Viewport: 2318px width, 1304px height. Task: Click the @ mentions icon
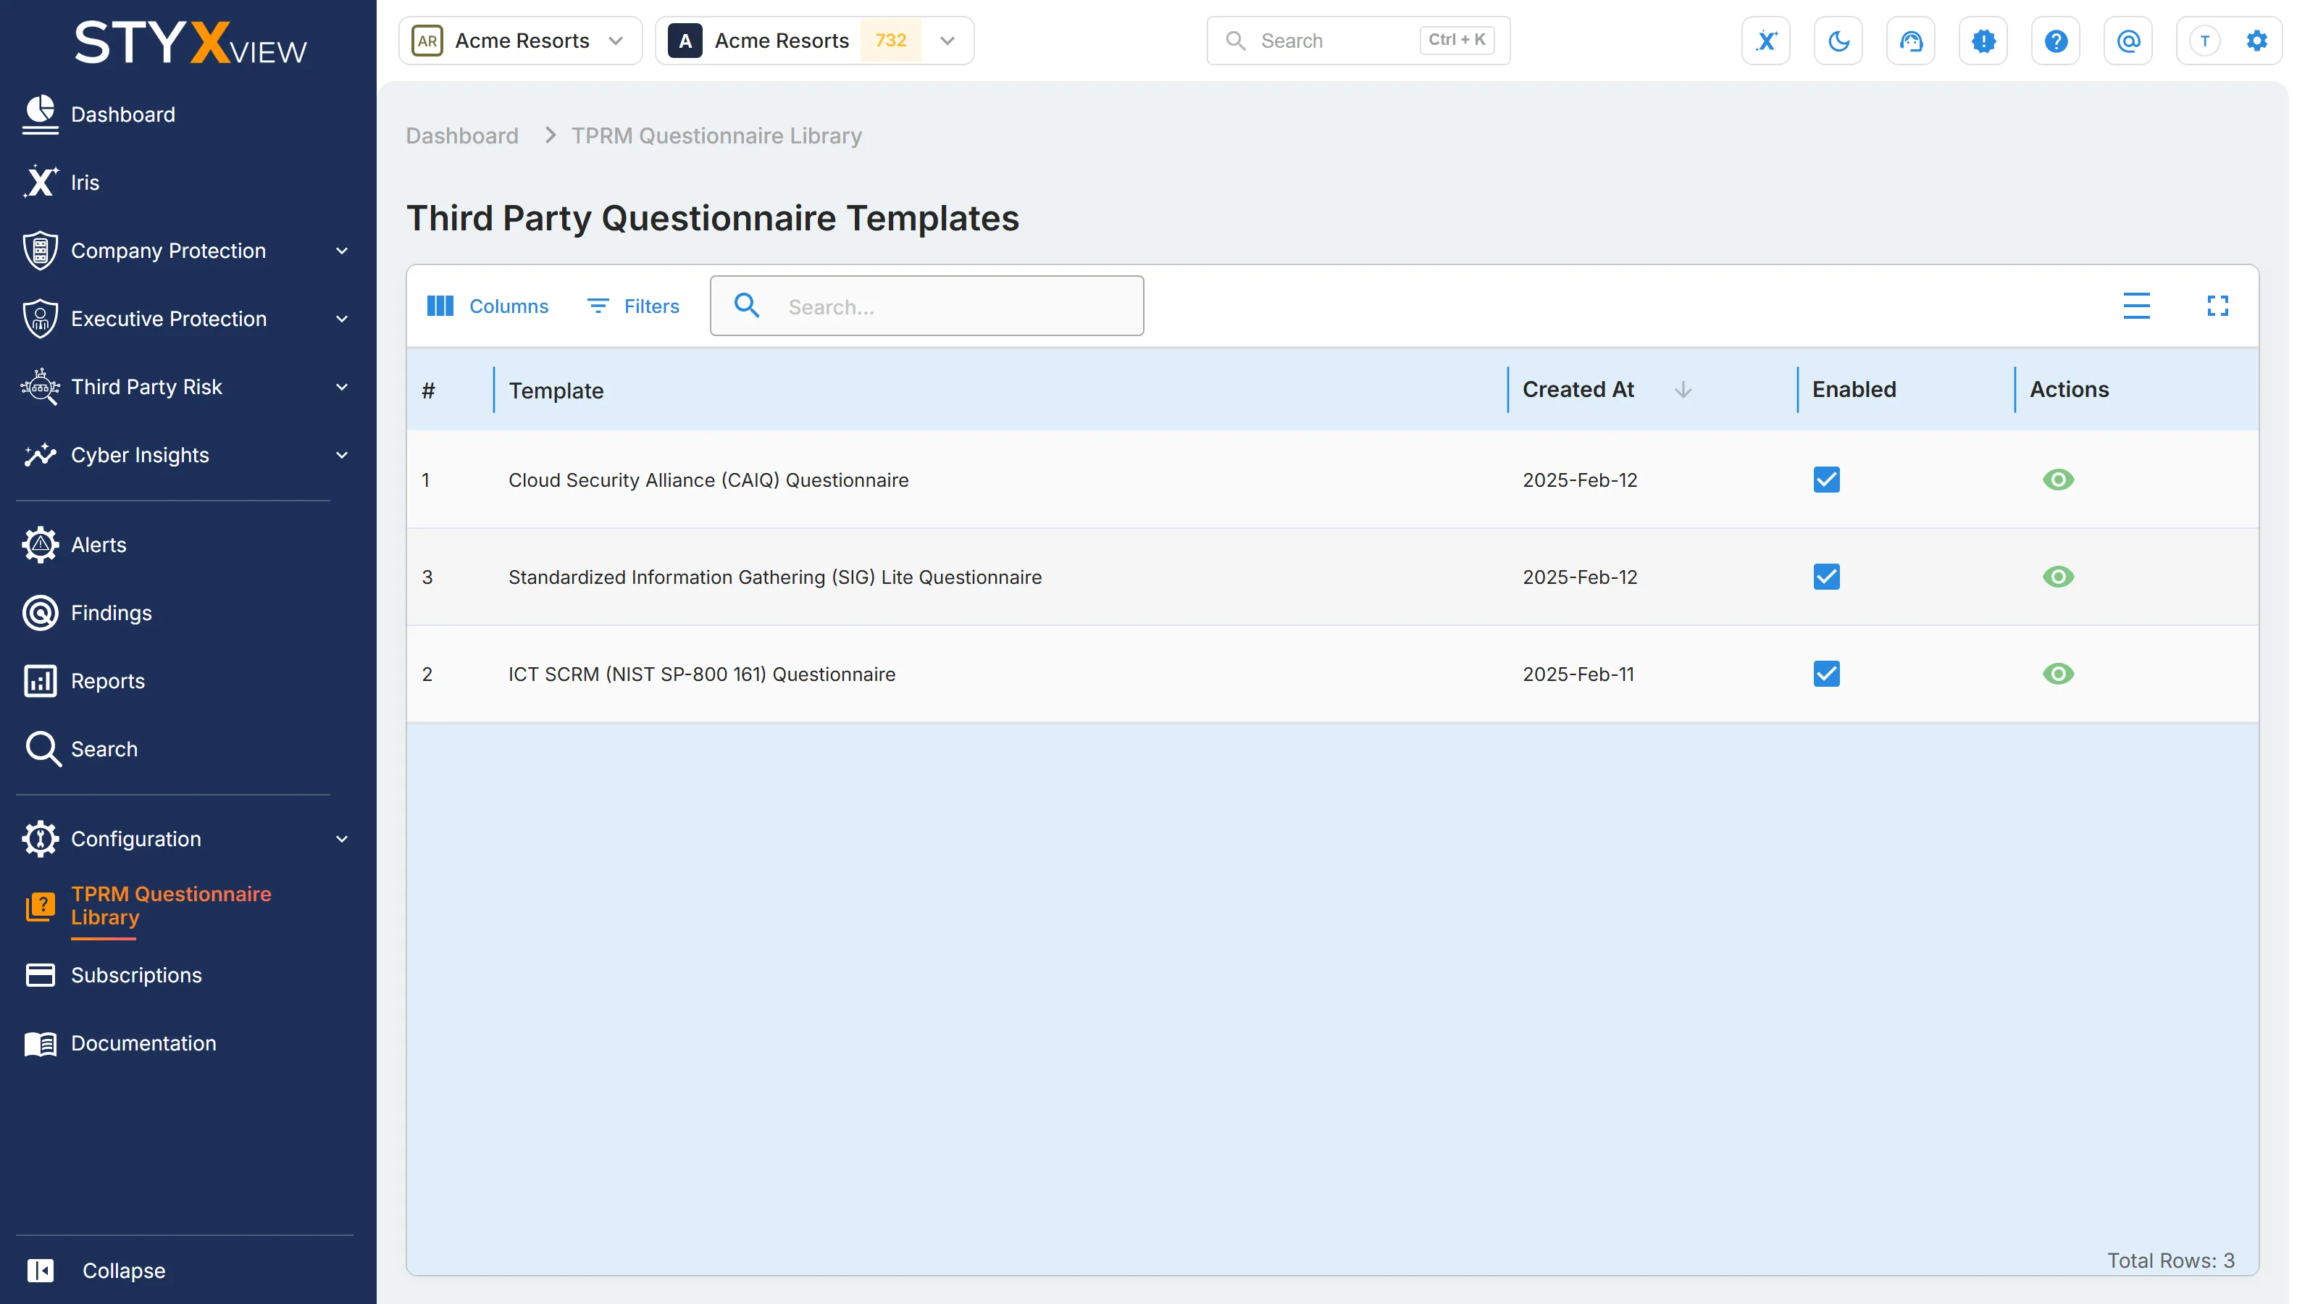[2128, 41]
